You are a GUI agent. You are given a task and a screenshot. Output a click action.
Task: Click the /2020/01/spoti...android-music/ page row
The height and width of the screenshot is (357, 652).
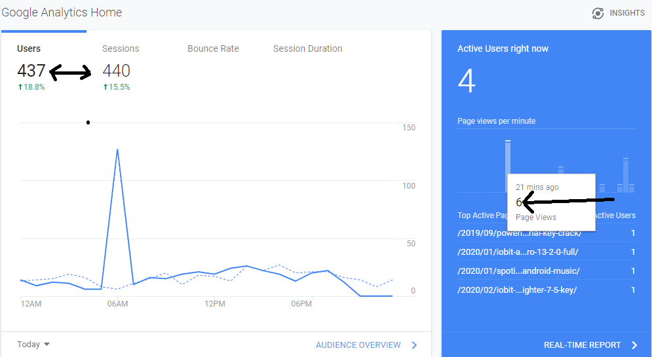547,271
